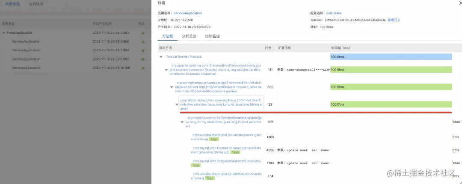462x184 pixels.
Task: Click the green 10019ms doGet timeline bar
Action: pyautogui.click(x=391, y=87)
